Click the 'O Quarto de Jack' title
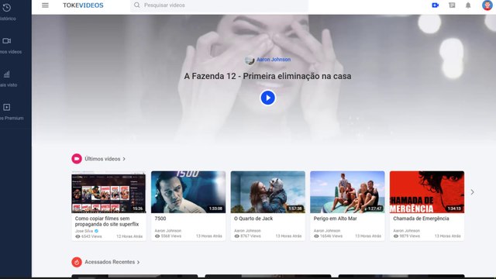 [x=253, y=219]
